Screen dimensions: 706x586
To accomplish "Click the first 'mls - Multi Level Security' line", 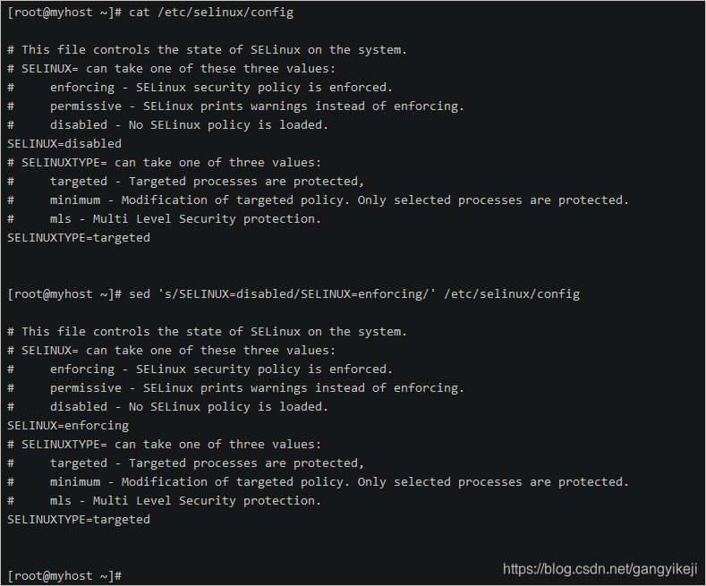I will pos(165,219).
